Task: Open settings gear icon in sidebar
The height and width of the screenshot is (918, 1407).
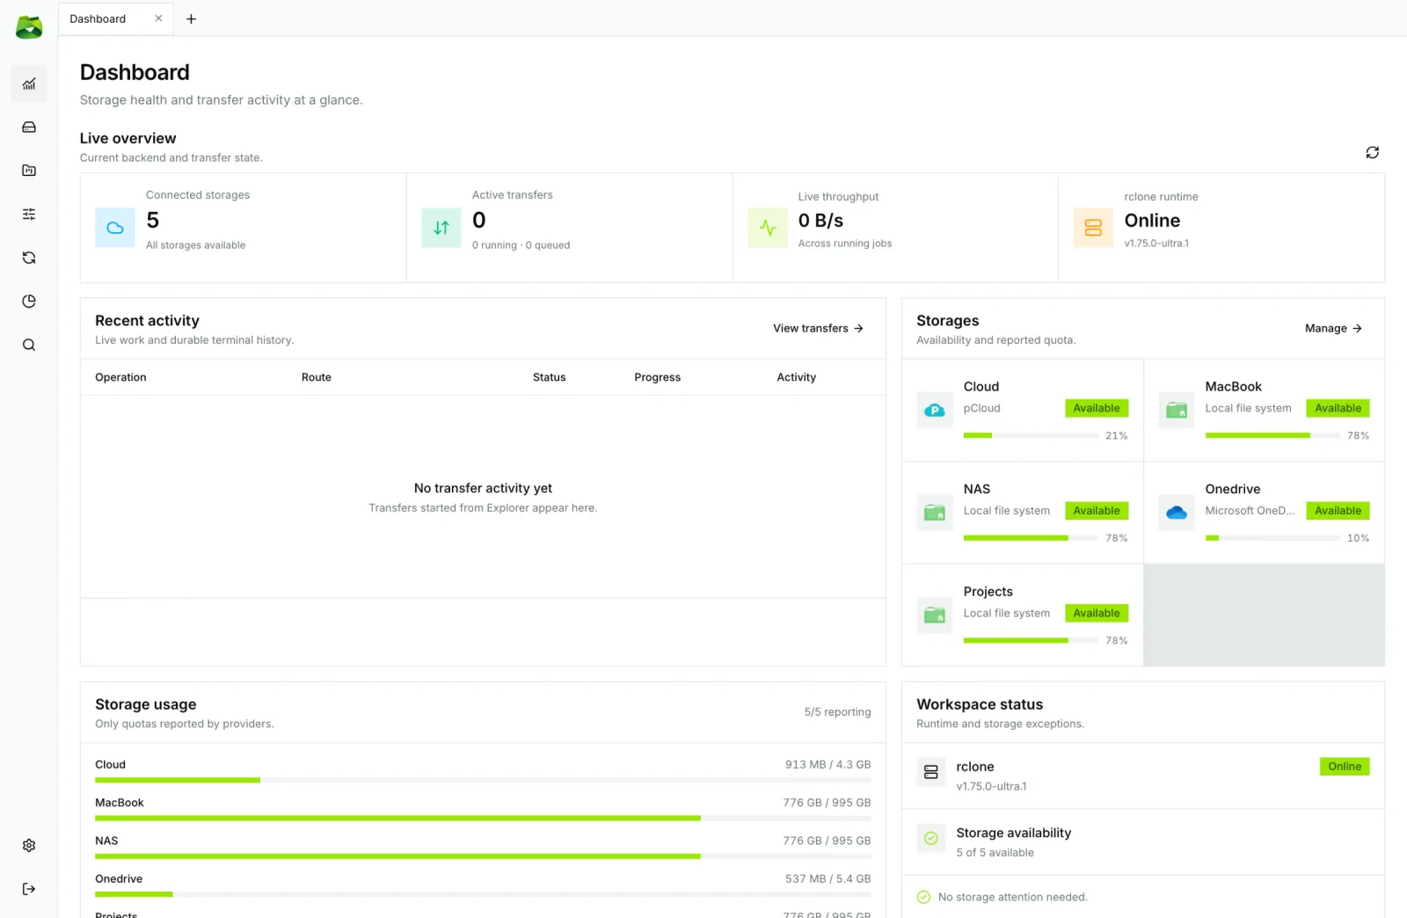Action: (29, 845)
